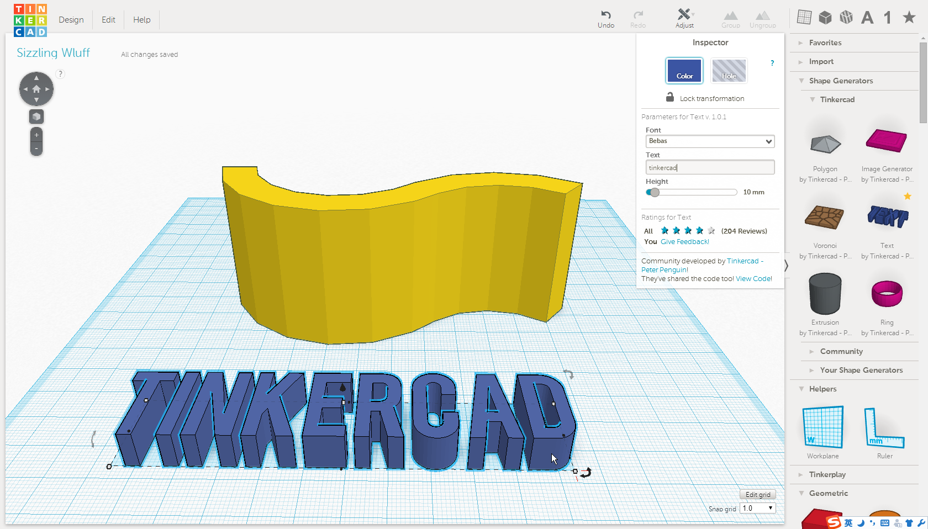928x529 pixels.
Task: Open the Snap grid value dropdown
Action: click(x=757, y=507)
